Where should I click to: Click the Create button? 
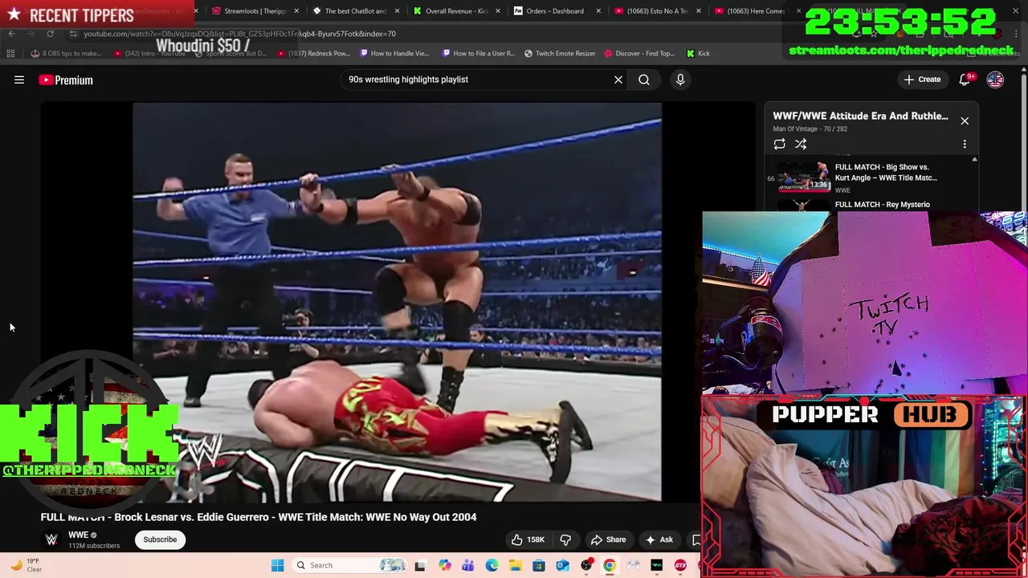click(x=922, y=79)
